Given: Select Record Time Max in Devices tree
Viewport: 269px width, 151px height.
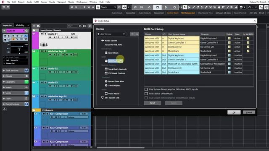Looking at the screenshot, I should 116,81.
